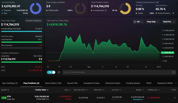Sort by uPnL column icon

click(x=70, y=90)
